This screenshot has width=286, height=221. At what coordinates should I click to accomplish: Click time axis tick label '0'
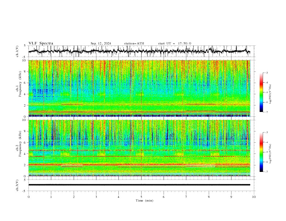pos(29,197)
